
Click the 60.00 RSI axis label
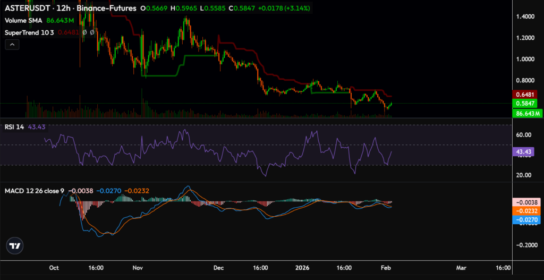click(524, 135)
